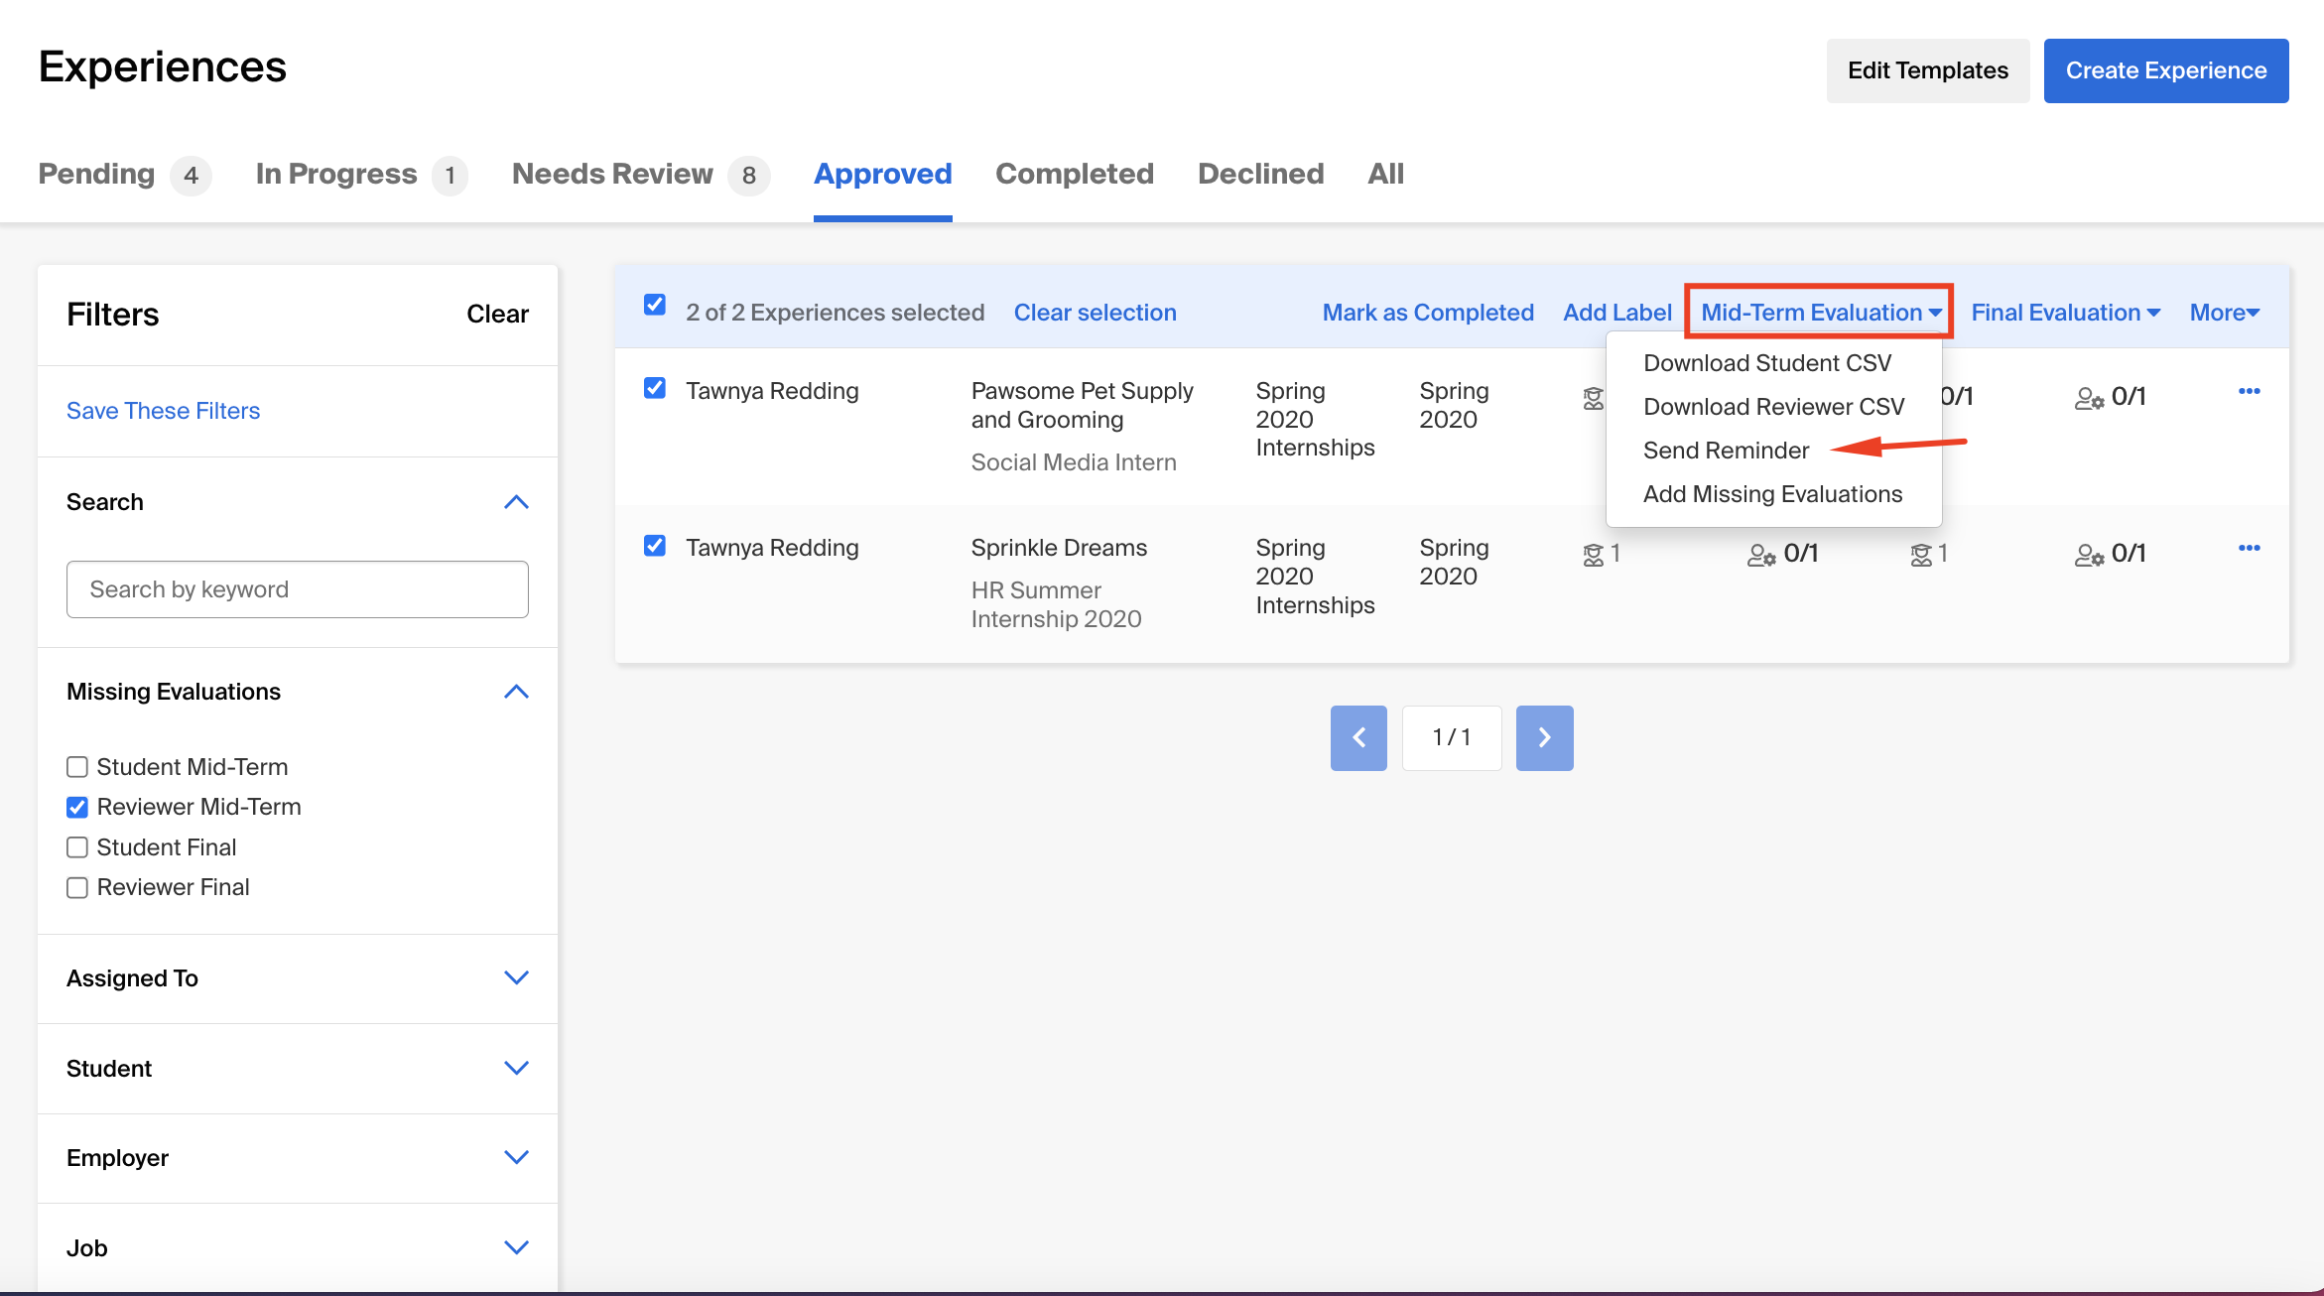
Task: Choose Download Student CSV
Action: [x=1767, y=363]
